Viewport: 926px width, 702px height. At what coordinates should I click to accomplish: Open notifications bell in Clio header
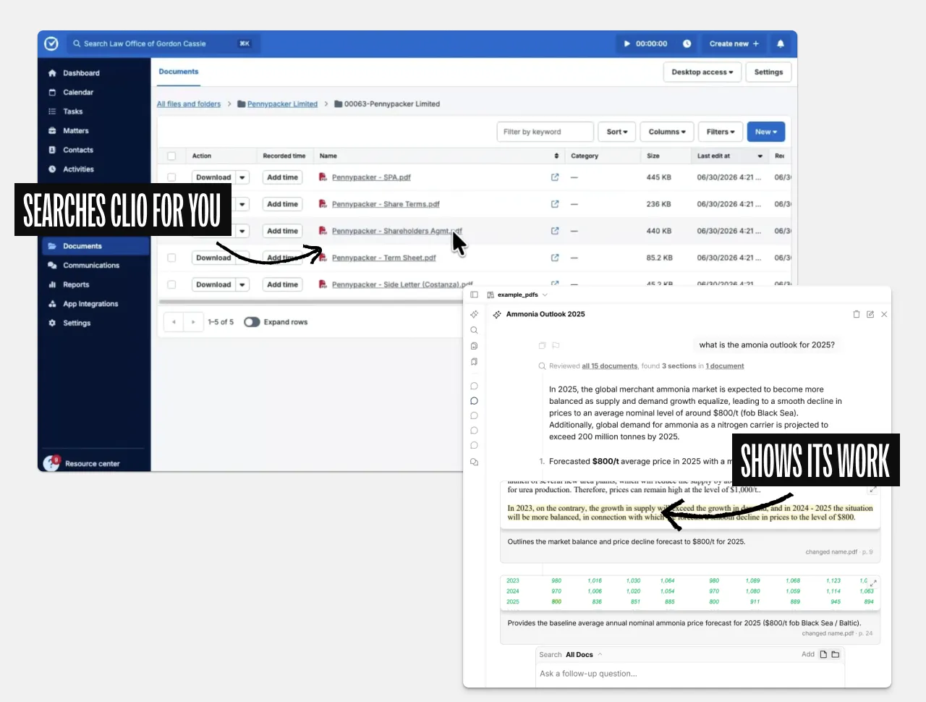pyautogui.click(x=781, y=43)
